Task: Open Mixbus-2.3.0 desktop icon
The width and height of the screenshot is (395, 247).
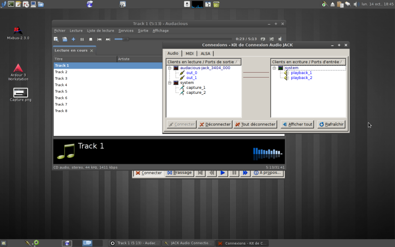Action: (18, 33)
